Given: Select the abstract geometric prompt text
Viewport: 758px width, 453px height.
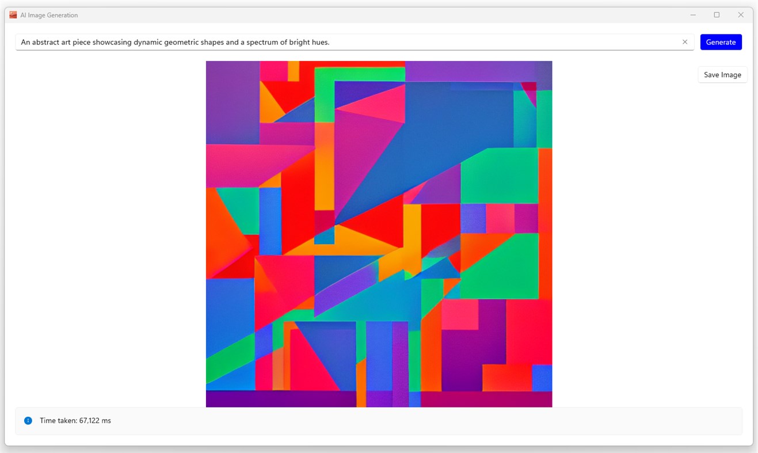Looking at the screenshot, I should point(175,41).
